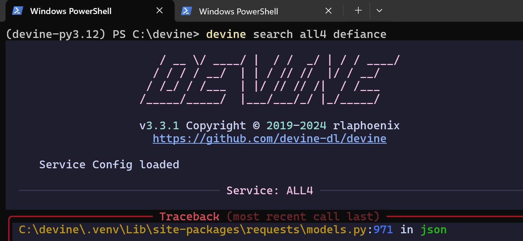
Task: Click the green 'json' function name
Action: coord(434,230)
